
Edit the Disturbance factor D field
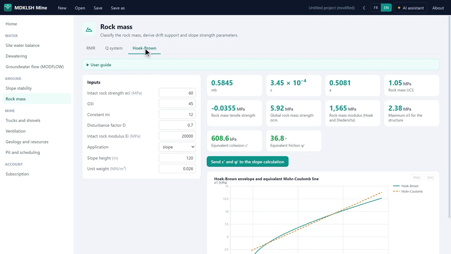click(x=177, y=125)
